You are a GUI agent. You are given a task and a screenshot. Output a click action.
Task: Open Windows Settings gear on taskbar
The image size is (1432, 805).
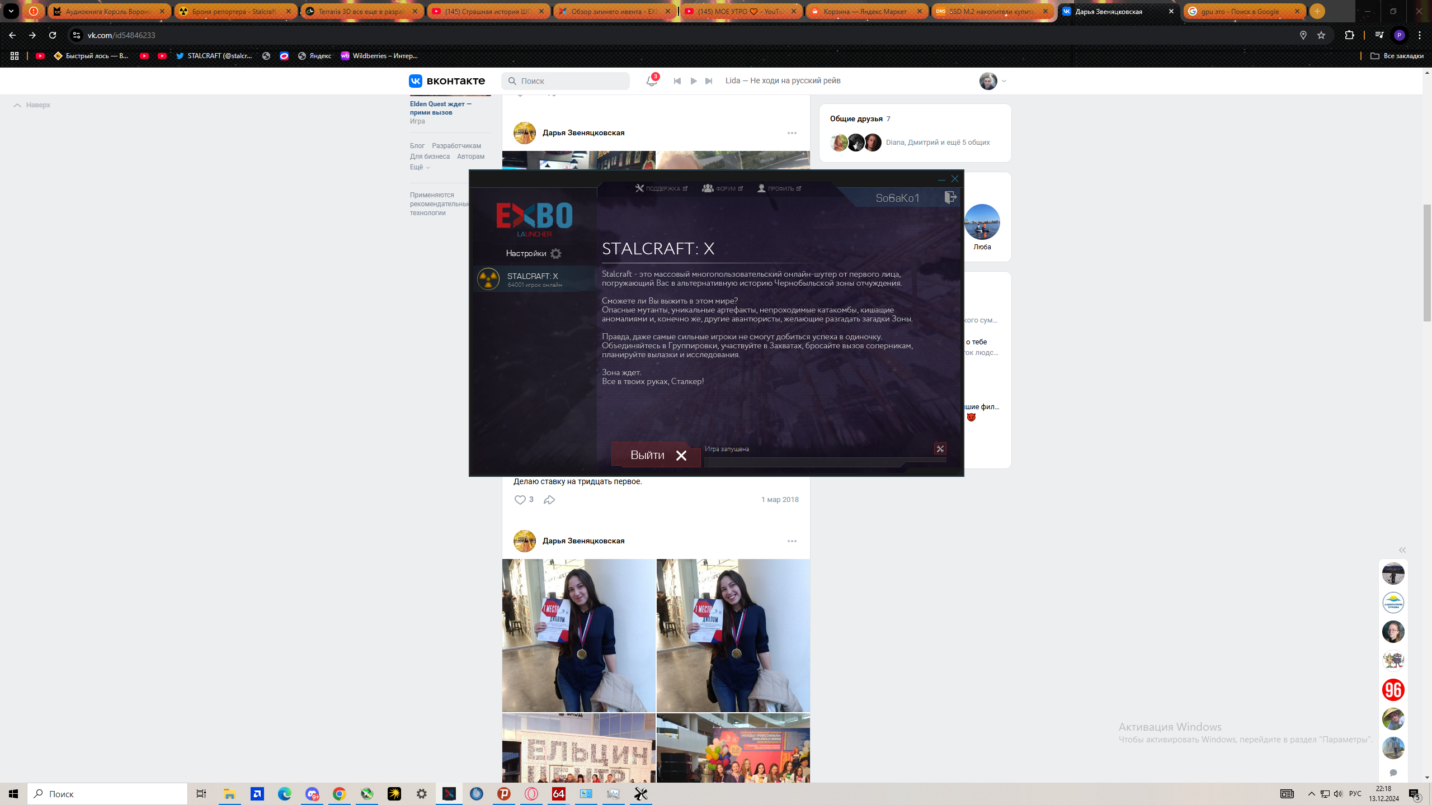[422, 794]
